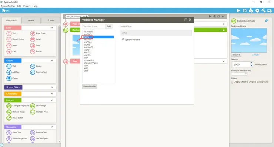Add a Branch Button component
The height and width of the screenshot is (147, 274).
[9, 39]
